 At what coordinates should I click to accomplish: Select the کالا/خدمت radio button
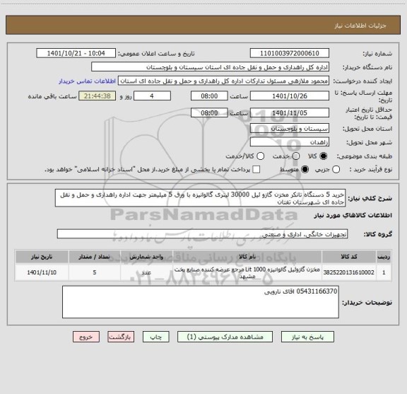260,156
